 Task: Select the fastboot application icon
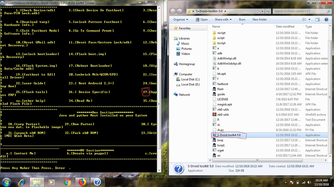(214, 84)
